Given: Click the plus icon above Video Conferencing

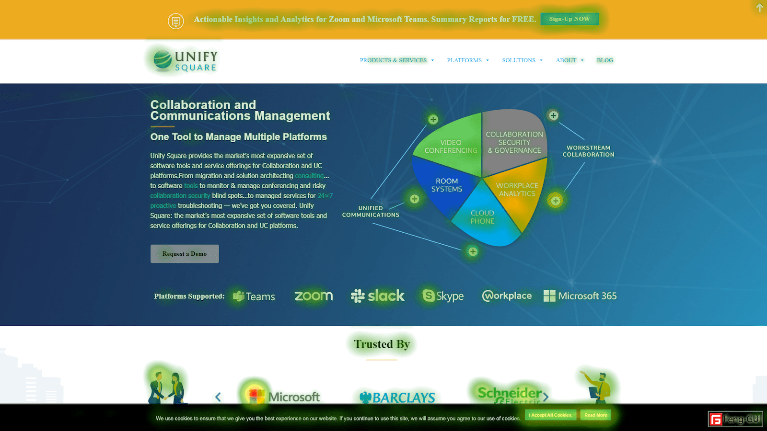Looking at the screenshot, I should pyautogui.click(x=433, y=119).
